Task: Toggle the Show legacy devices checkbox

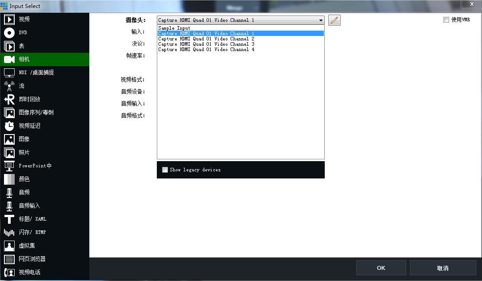Action: pyautogui.click(x=165, y=170)
